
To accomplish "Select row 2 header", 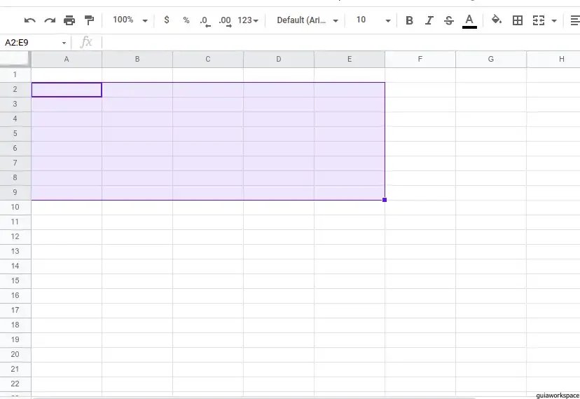I will tap(15, 90).
